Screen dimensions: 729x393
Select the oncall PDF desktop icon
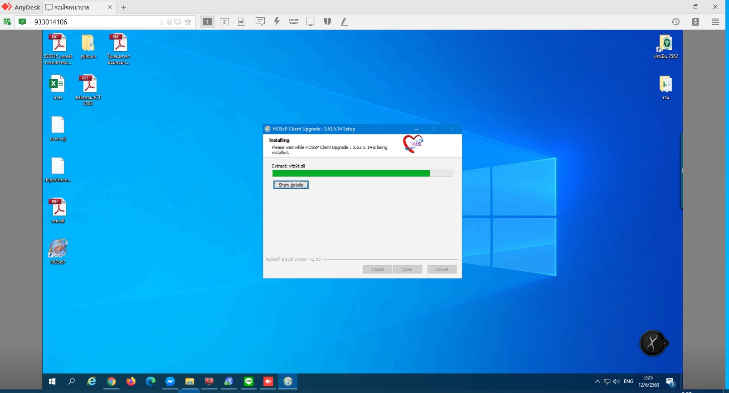(x=58, y=211)
